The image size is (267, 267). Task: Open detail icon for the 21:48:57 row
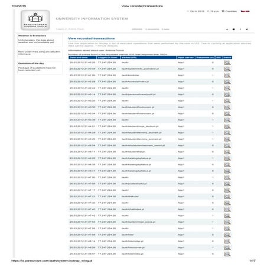tap(227, 254)
